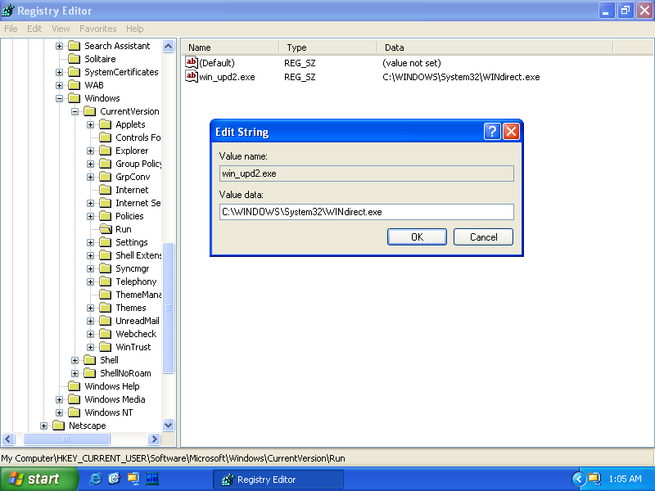
Task: Confirm Edit String with OK
Action: point(417,236)
